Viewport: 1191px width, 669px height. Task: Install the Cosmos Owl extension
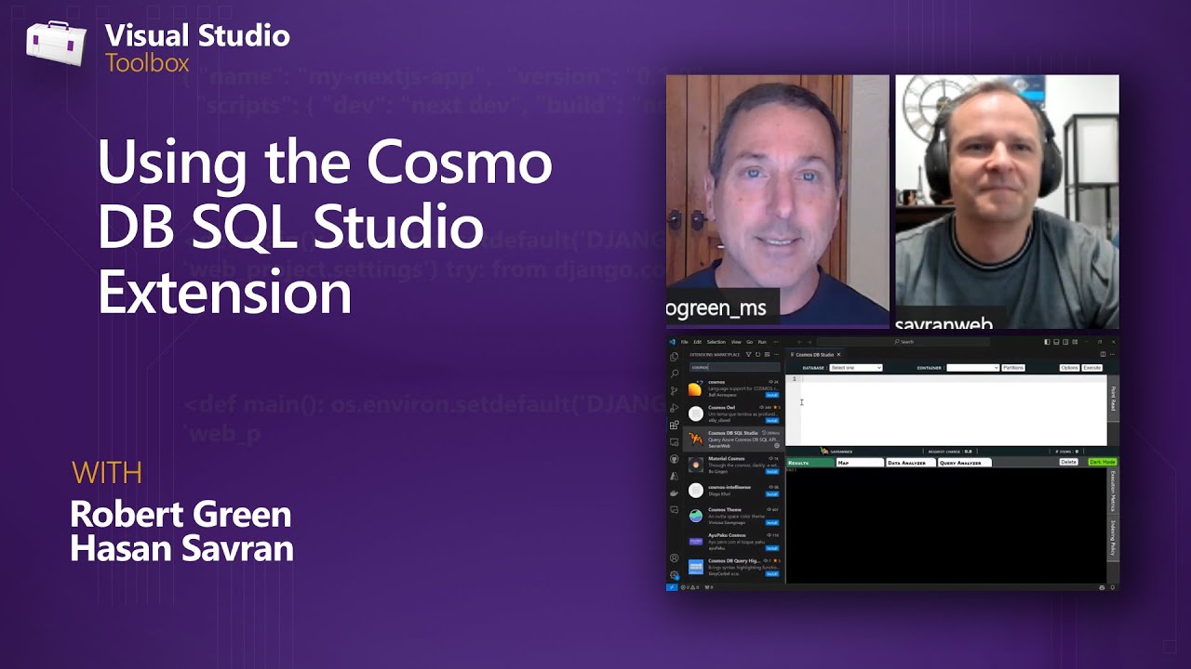772,420
